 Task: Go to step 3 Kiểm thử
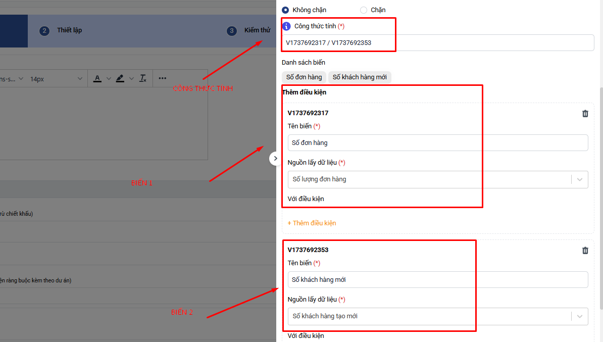[249, 30]
